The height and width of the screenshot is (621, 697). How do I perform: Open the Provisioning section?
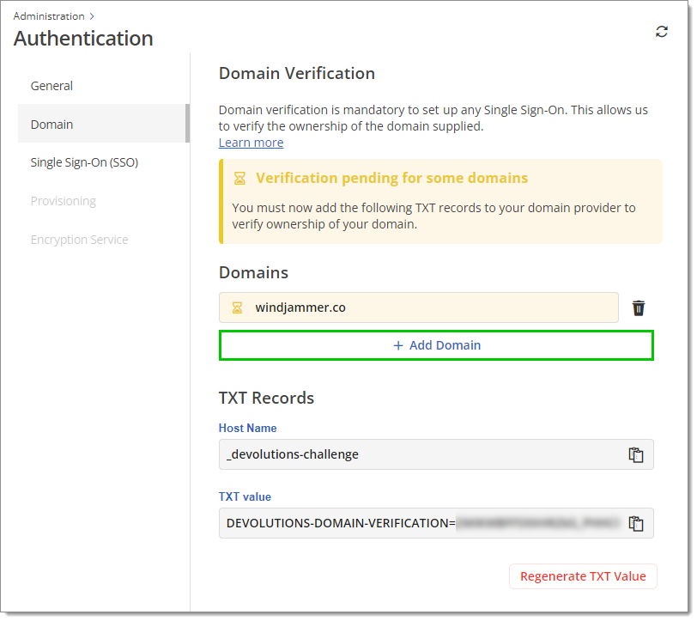tap(64, 203)
